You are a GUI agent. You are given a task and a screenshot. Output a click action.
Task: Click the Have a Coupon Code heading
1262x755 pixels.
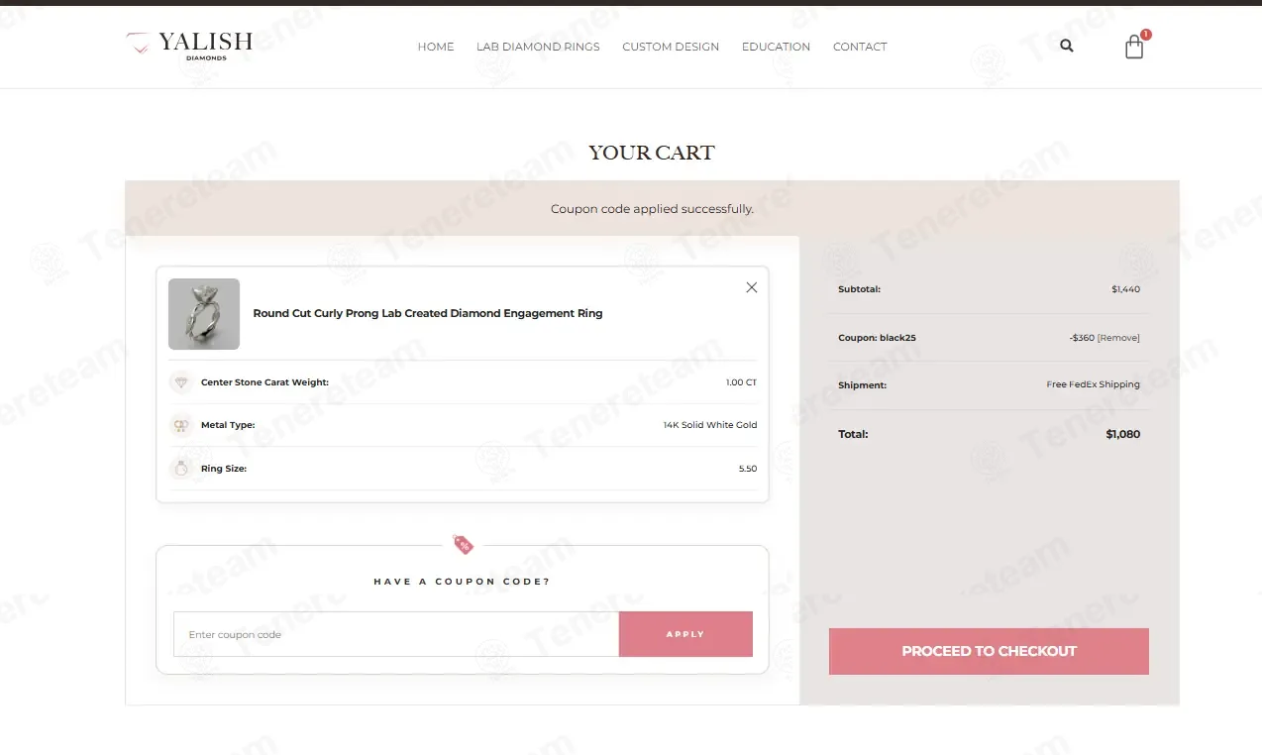(x=462, y=582)
